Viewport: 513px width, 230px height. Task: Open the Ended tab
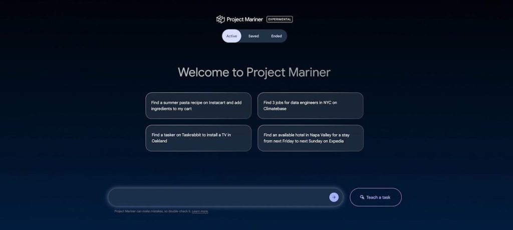point(277,36)
